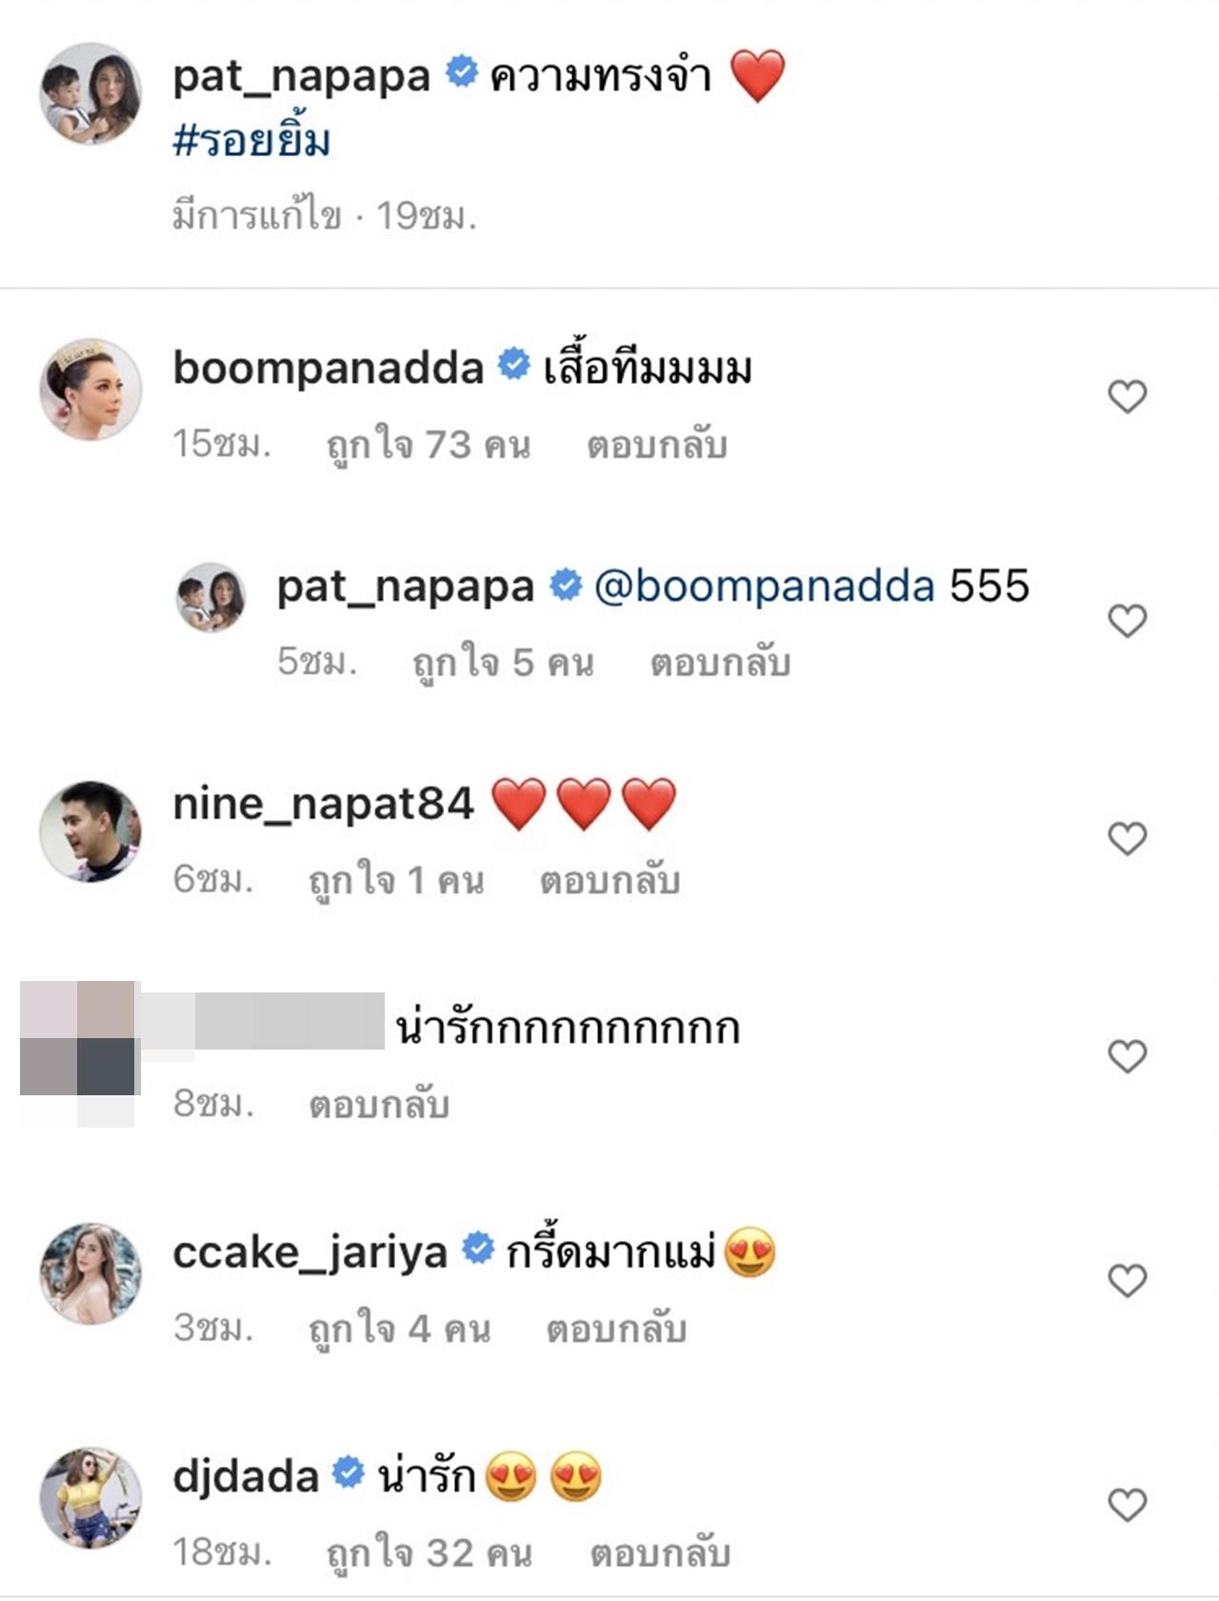
Task: Open djdada's profile avatar
Action: [x=90, y=1498]
